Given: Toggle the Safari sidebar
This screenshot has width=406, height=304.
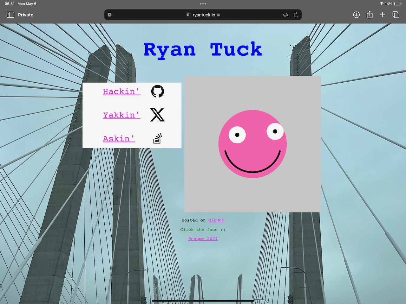Looking at the screenshot, I should [x=10, y=15].
